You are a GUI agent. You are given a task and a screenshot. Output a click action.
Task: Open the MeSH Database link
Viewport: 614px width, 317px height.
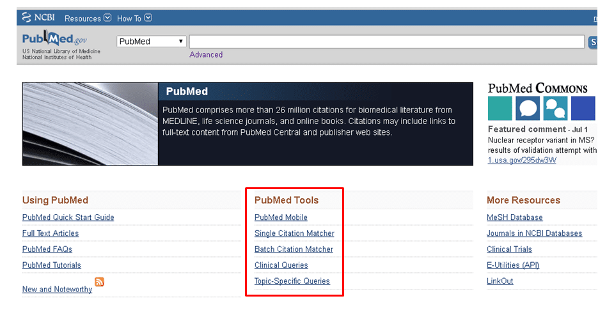tap(514, 217)
